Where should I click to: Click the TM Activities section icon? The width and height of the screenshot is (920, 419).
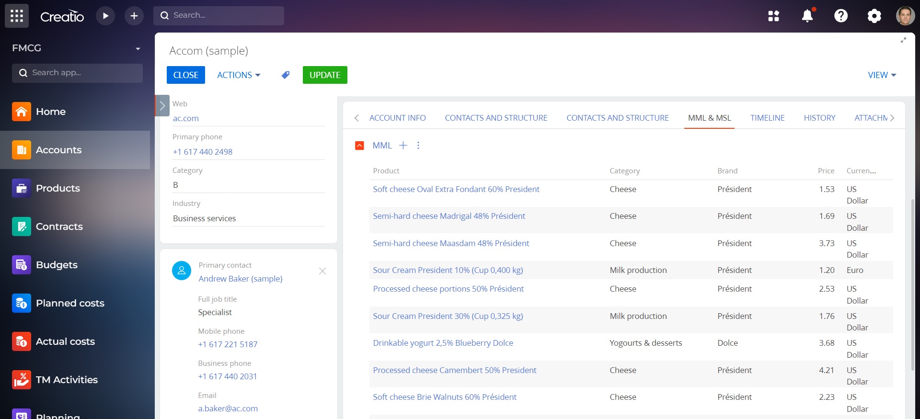pos(22,380)
